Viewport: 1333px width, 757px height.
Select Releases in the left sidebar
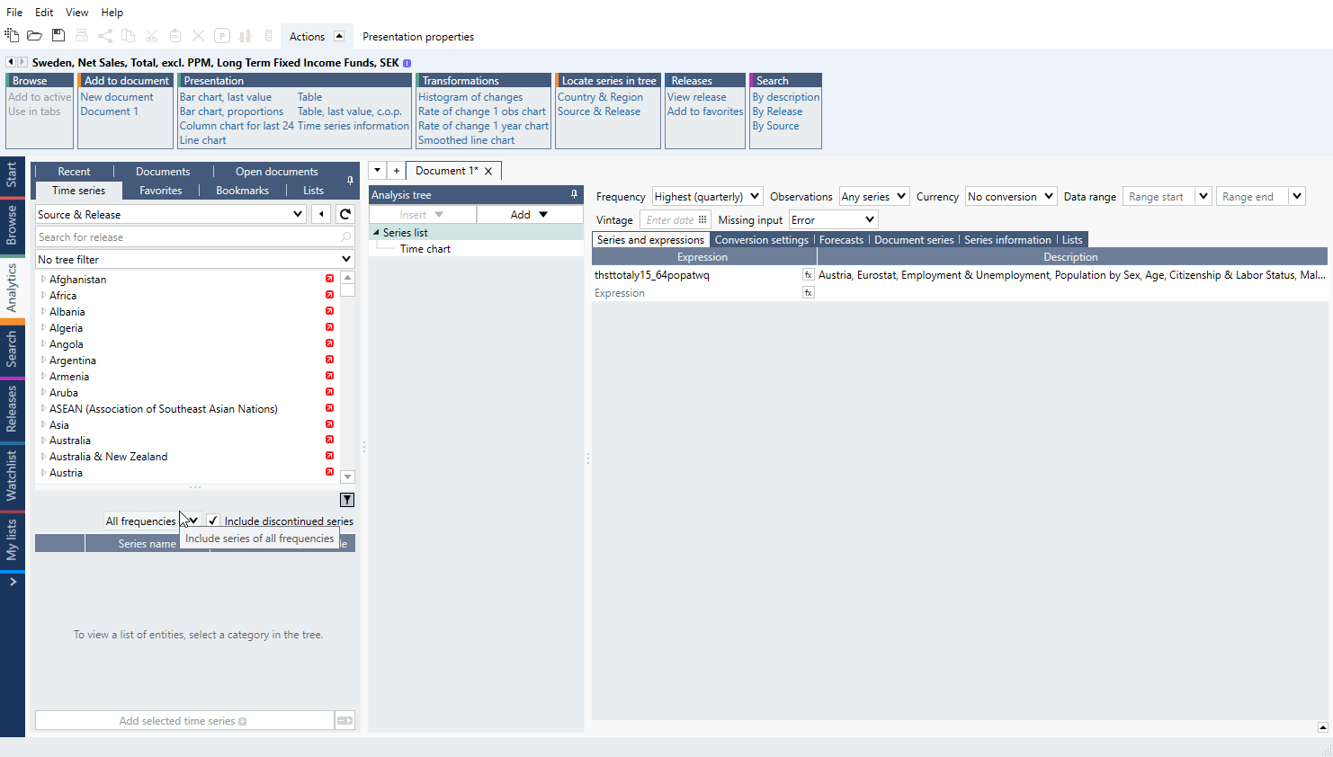(12, 409)
